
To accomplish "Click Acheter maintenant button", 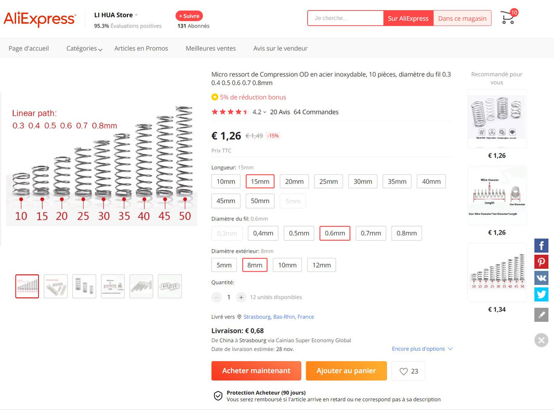I will tap(256, 371).
